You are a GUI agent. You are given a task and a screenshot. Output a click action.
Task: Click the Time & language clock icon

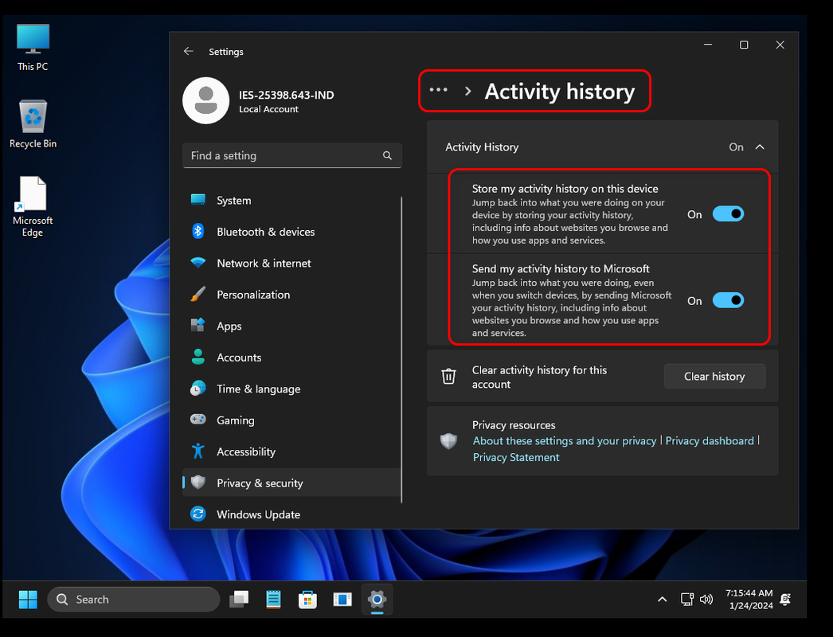coord(198,388)
